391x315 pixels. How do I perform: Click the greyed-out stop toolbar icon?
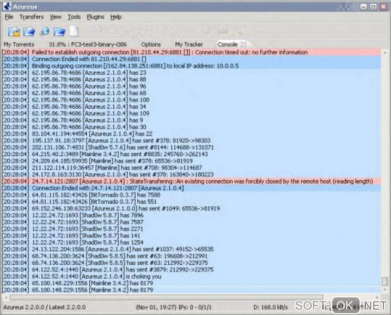coord(223,31)
